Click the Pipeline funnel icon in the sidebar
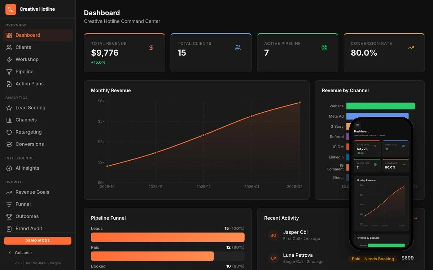This screenshot has width=433, height=270. [9, 72]
